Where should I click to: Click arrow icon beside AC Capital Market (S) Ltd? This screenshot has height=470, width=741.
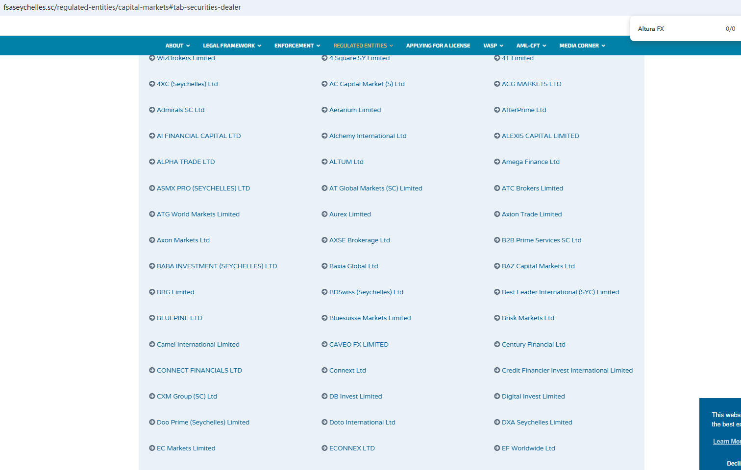(324, 84)
